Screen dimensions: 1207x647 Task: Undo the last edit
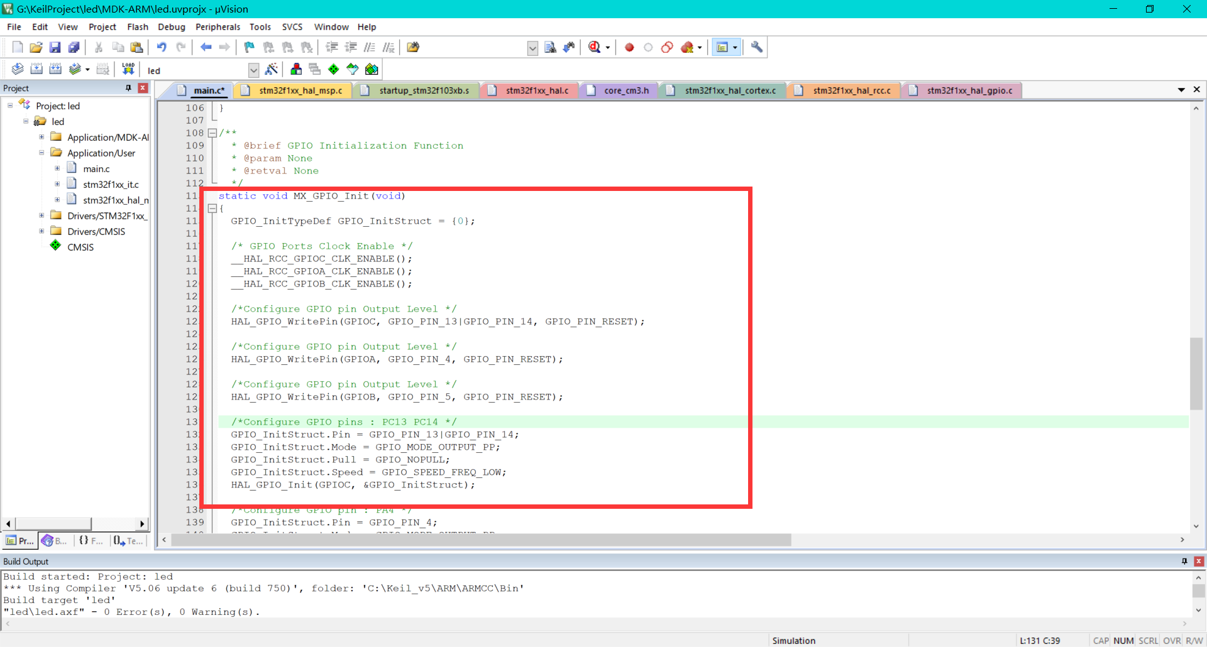click(162, 47)
